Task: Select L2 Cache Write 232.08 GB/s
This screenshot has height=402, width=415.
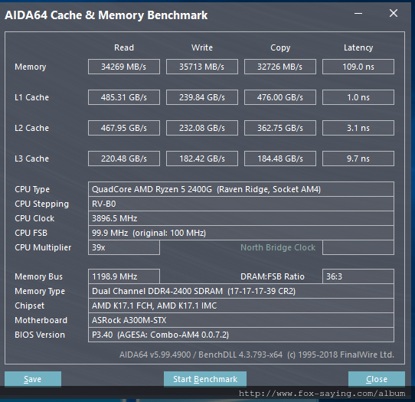Action: click(x=202, y=128)
